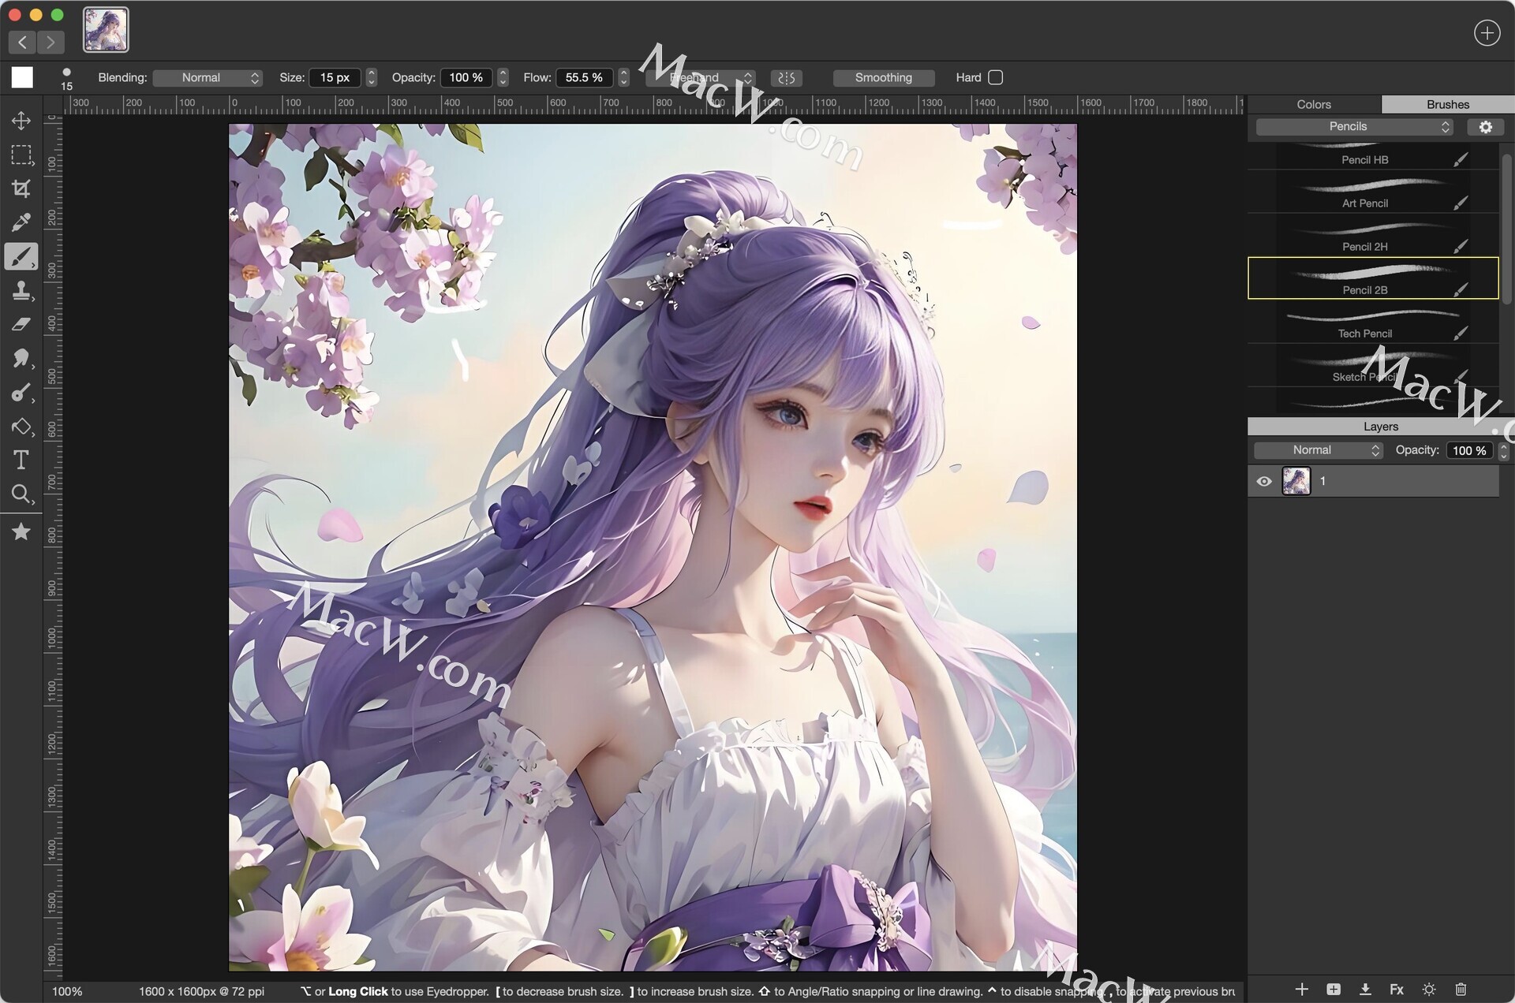Click the white foreground color swatch
This screenshot has width=1515, height=1003.
tap(22, 77)
